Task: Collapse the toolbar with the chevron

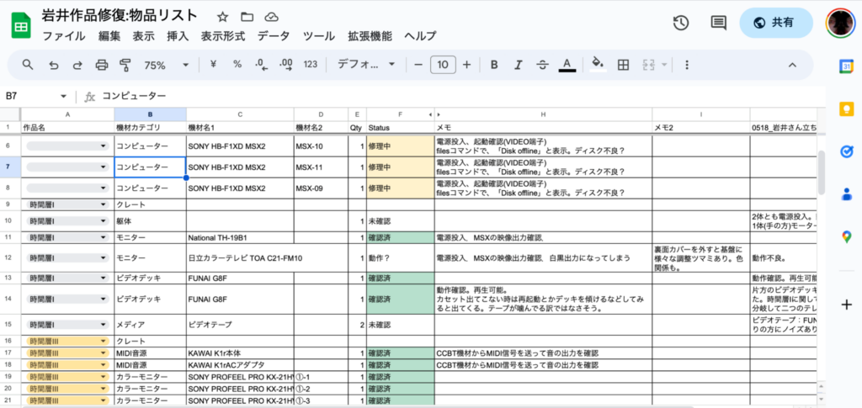Action: [792, 65]
